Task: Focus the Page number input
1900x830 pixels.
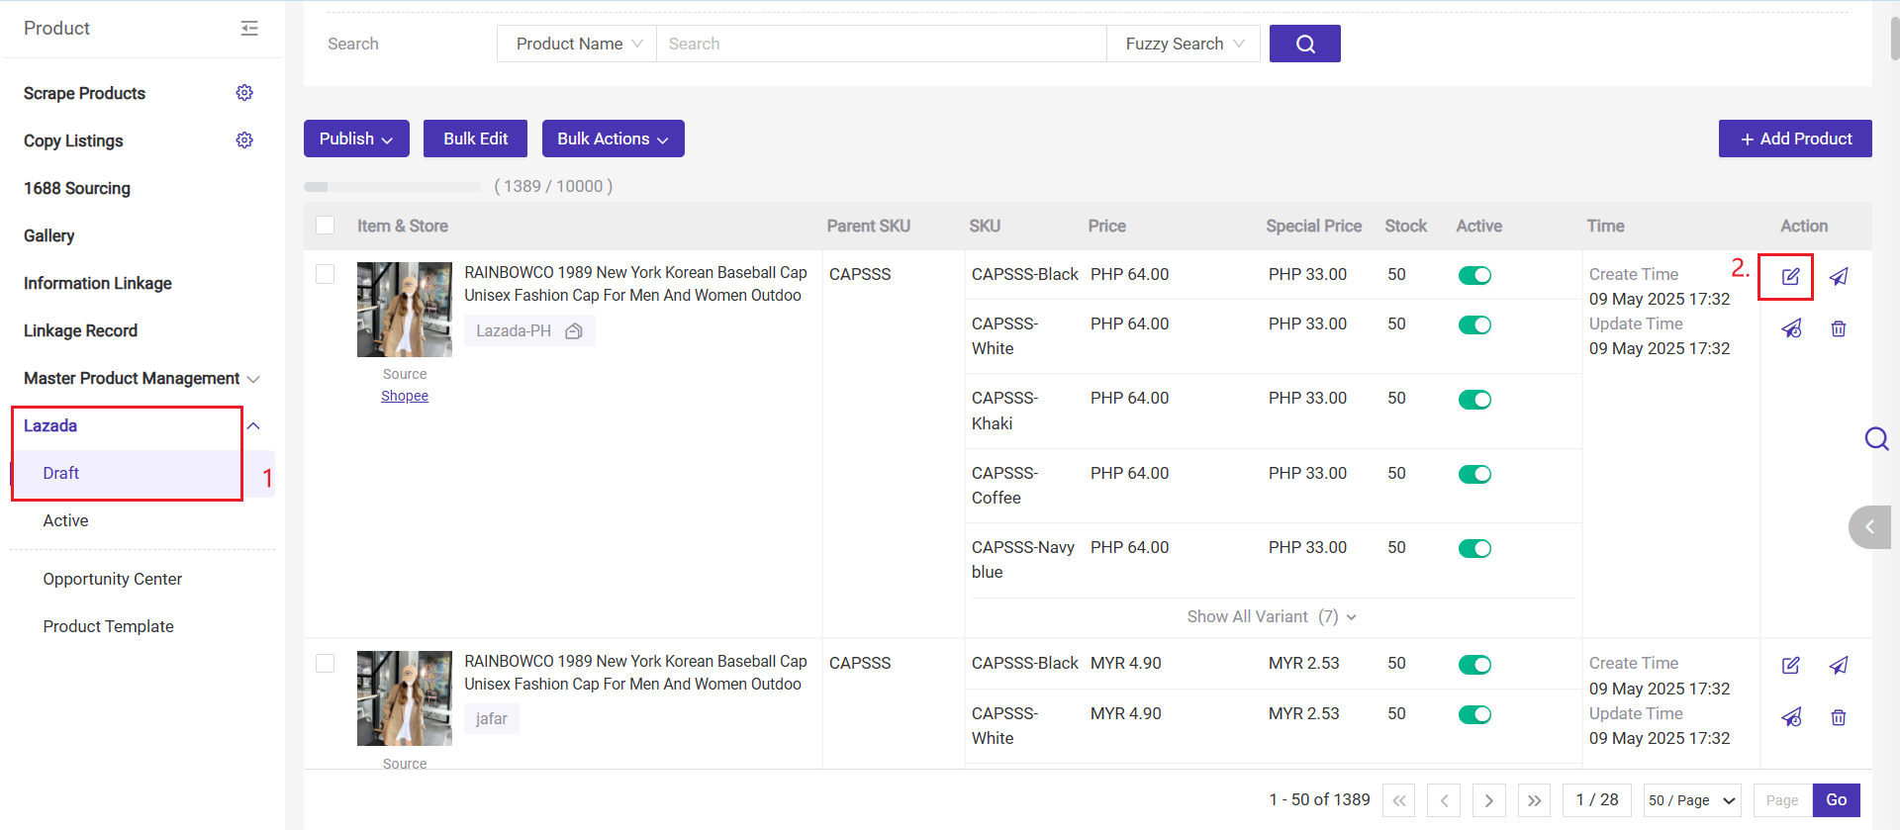Action: 1782,800
